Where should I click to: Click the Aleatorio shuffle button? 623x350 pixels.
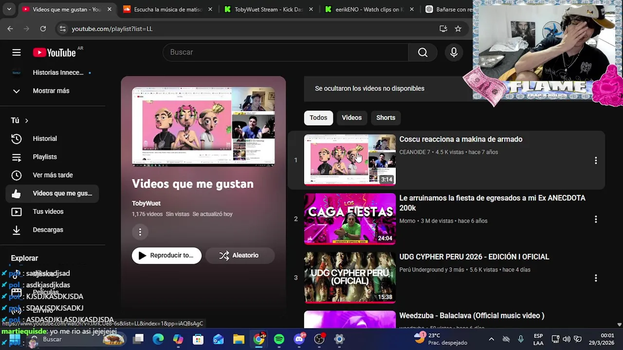pyautogui.click(x=239, y=255)
